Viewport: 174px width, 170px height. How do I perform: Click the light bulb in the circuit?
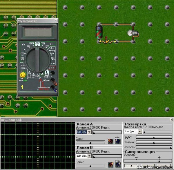pos(133,33)
